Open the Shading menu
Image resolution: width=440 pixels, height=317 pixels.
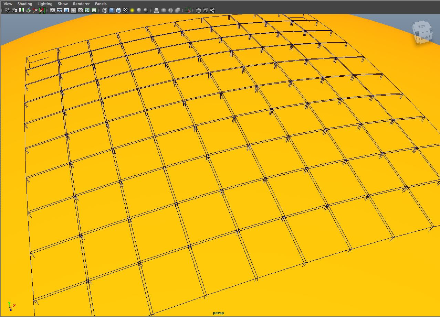coord(25,4)
